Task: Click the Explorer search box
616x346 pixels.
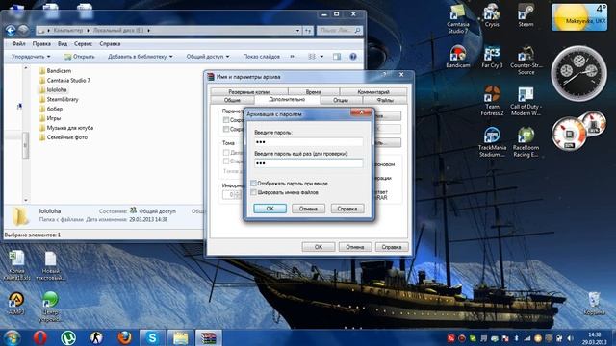Action: pos(340,30)
